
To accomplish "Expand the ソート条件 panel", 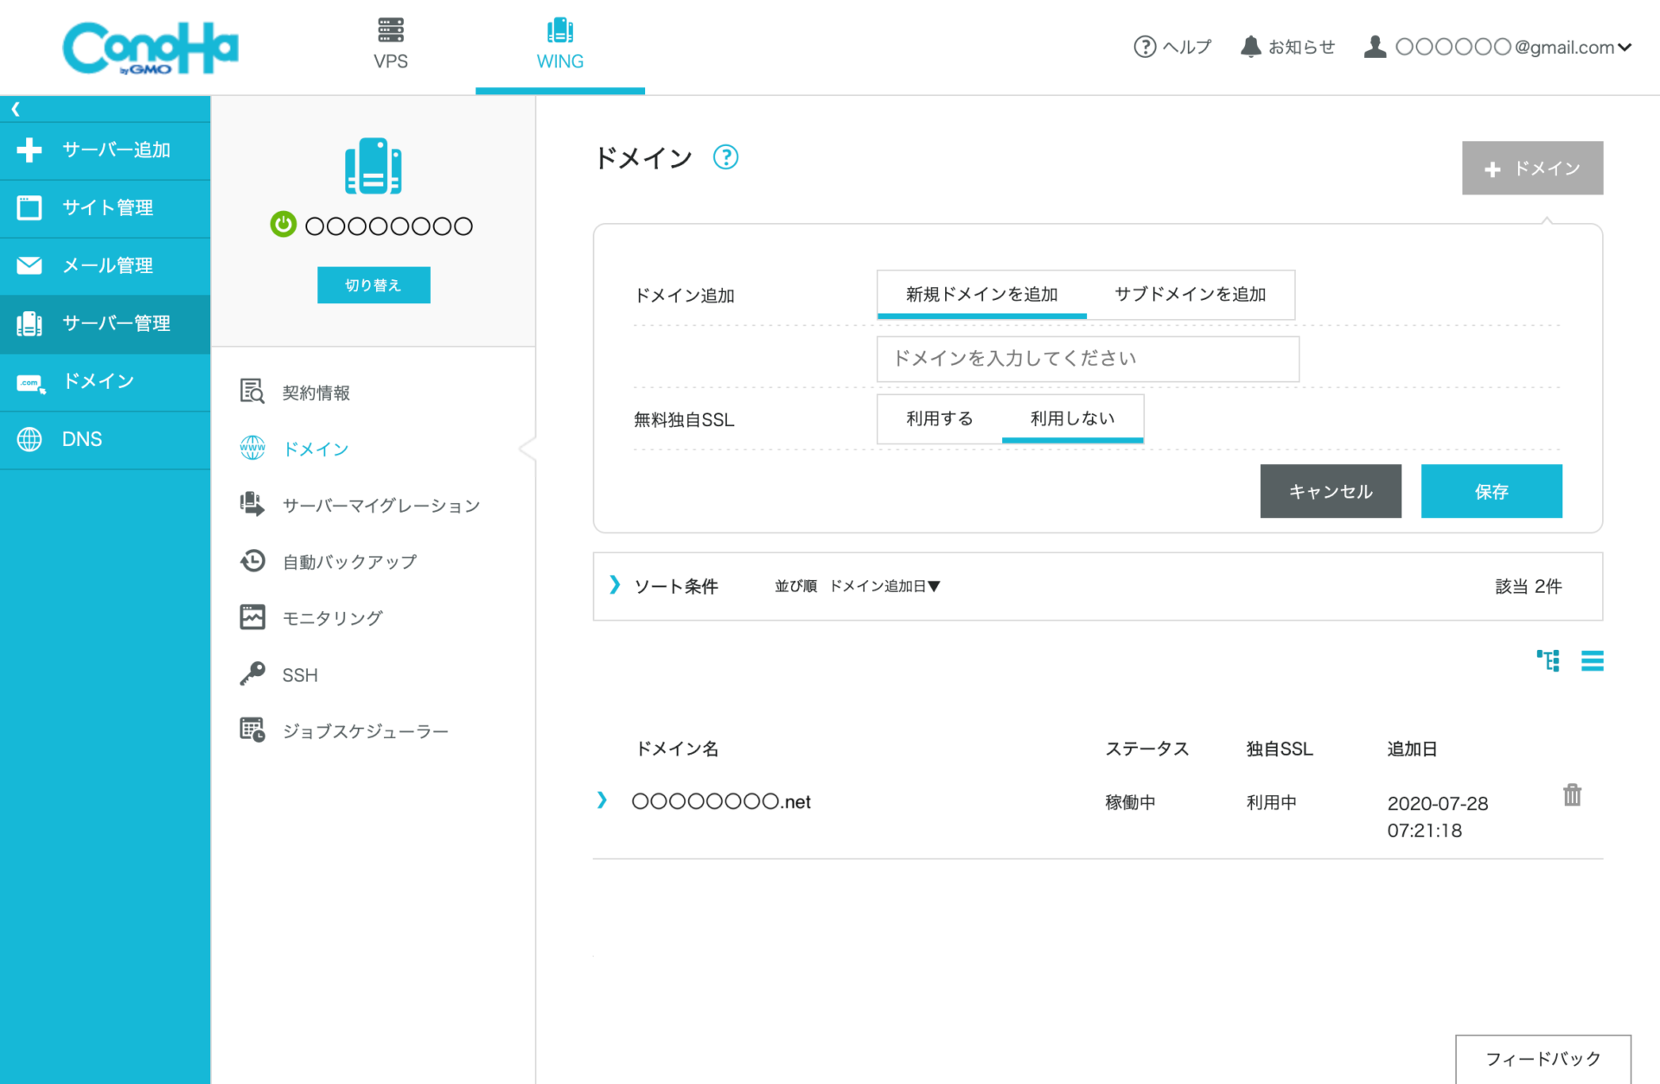I will (x=615, y=585).
